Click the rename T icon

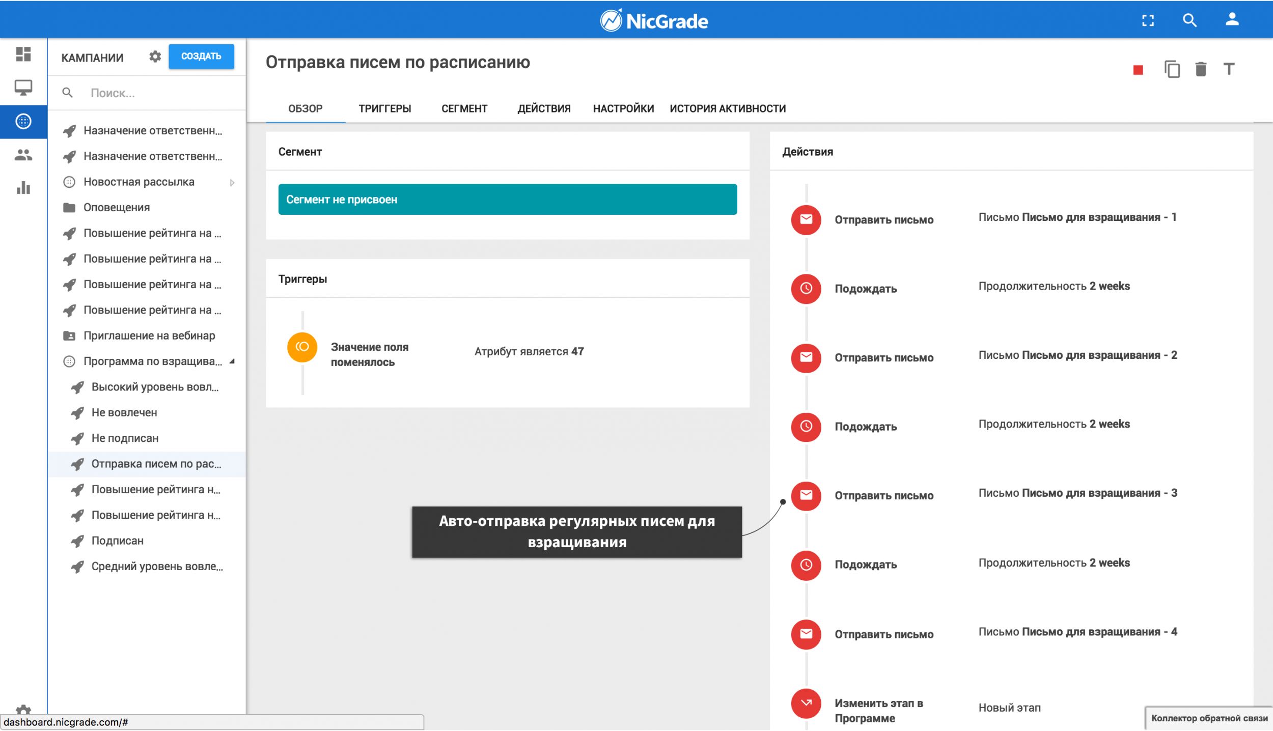click(1229, 69)
